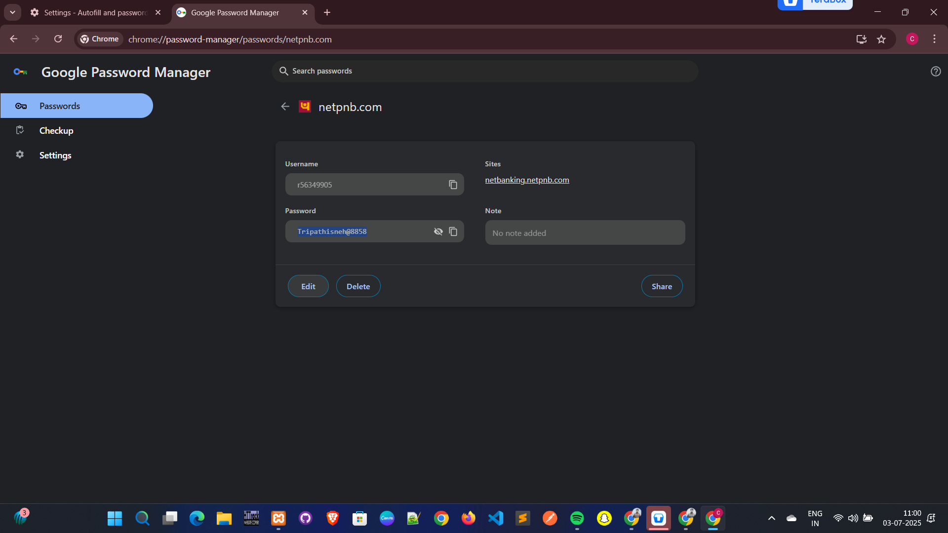Open Chrome's three-dot menu
This screenshot has width=948, height=533.
pyautogui.click(x=934, y=39)
